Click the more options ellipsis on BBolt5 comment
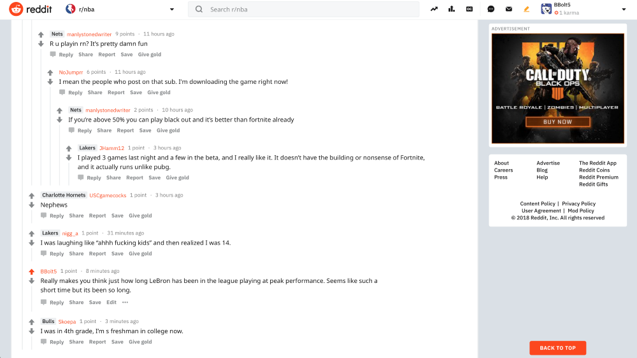The image size is (637, 358). (x=125, y=302)
